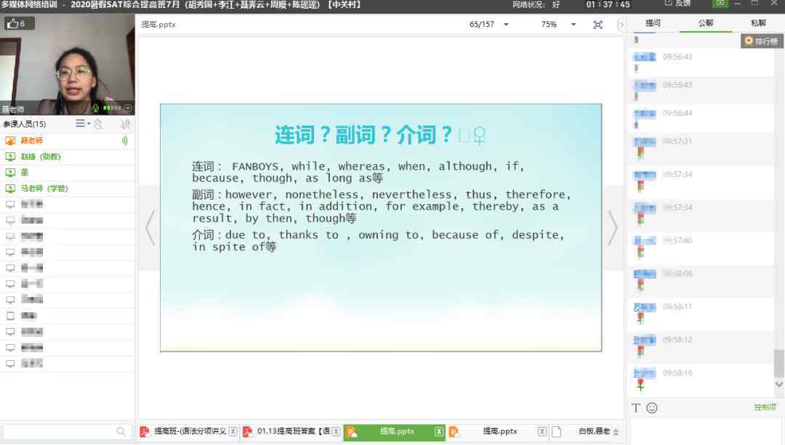Open the emoji smiley picker

[x=652, y=408]
